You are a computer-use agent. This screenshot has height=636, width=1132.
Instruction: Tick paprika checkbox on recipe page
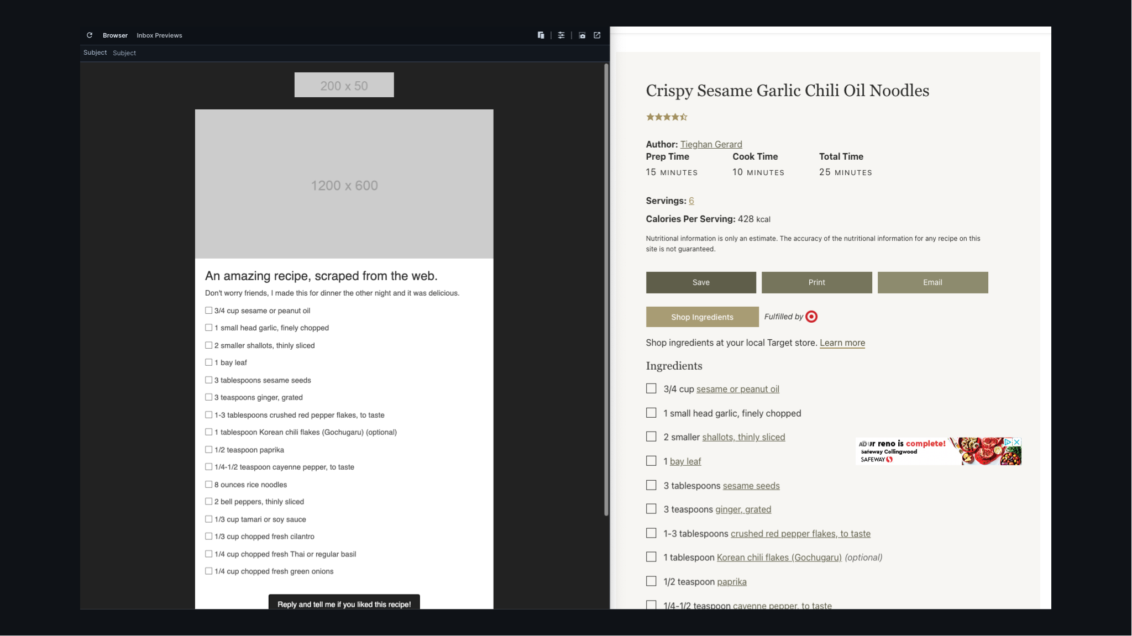pos(651,581)
